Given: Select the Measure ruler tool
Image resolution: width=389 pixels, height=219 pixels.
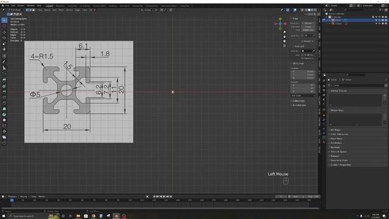Looking at the screenshot, I should coord(4,68).
